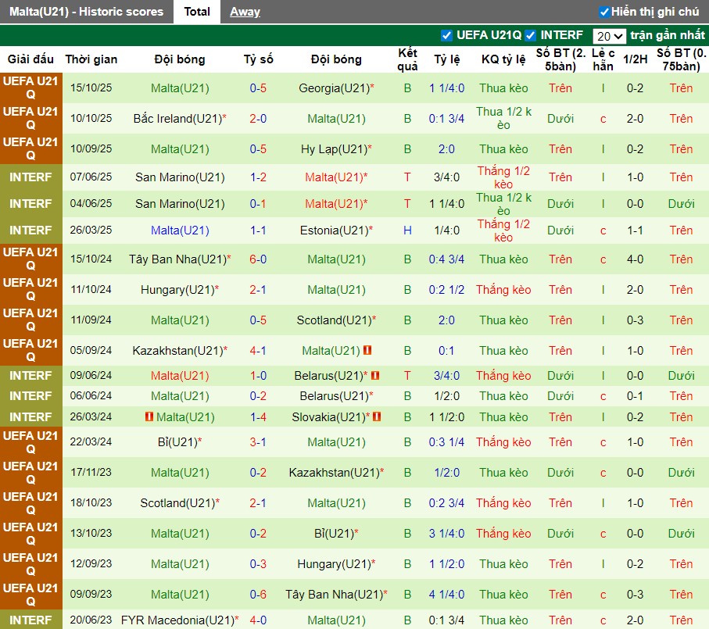The width and height of the screenshot is (709, 629).
Task: Click the 'Tỷ số' column header
Action: click(x=258, y=59)
